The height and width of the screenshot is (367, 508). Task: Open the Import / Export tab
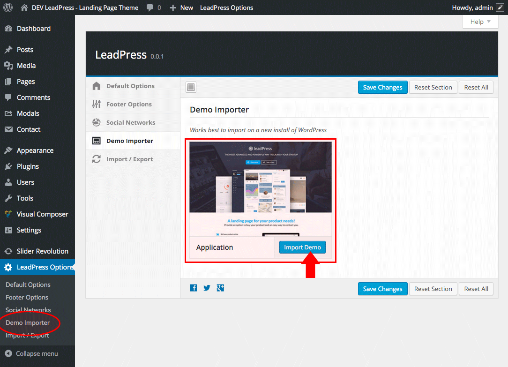[x=133, y=159]
